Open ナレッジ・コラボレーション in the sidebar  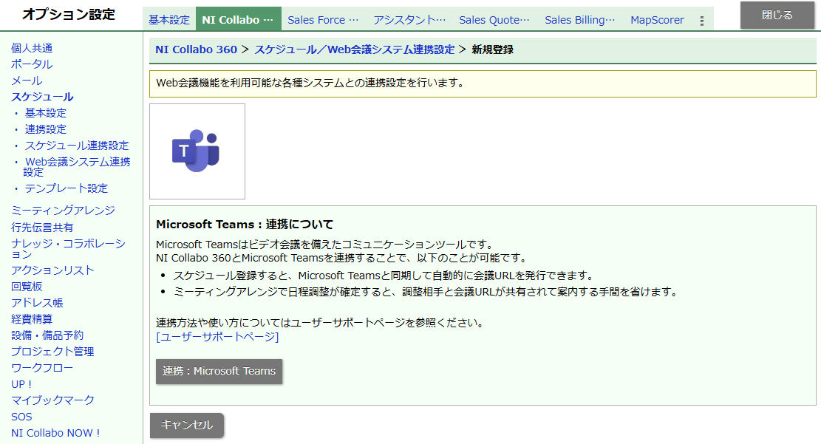pyautogui.click(x=68, y=249)
